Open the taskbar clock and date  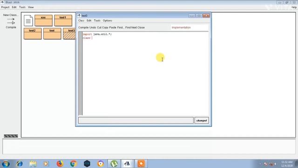point(287,164)
